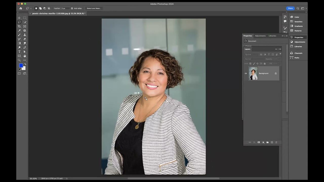
Task: Swap foreground and background colors
Action: (25, 64)
